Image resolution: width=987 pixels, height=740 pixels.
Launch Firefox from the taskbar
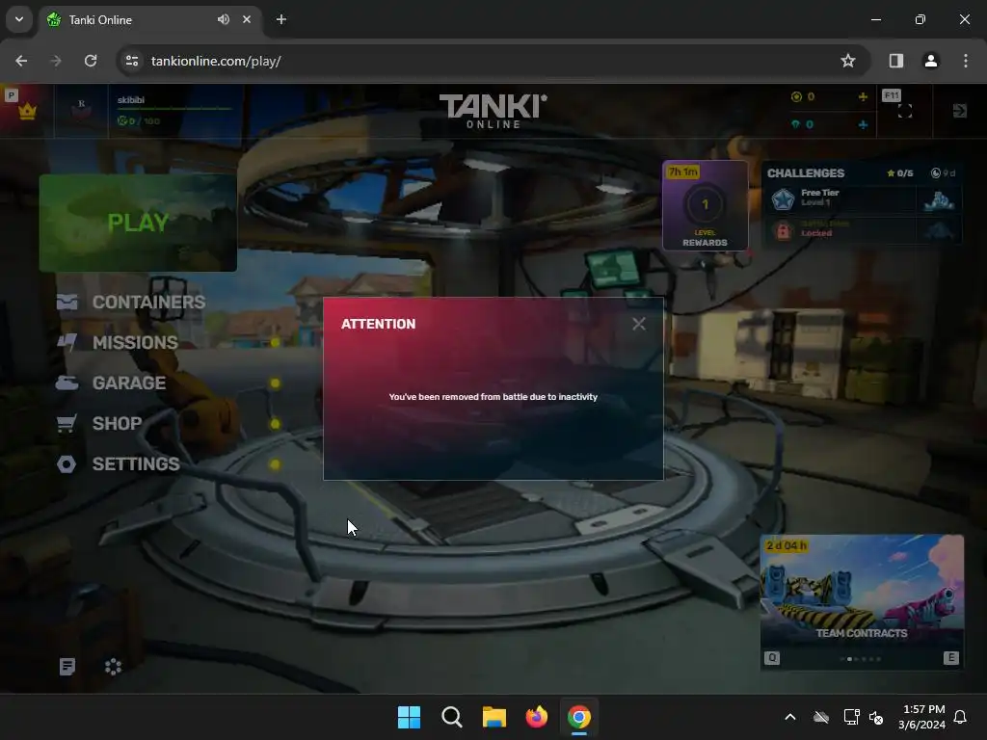pos(537,717)
